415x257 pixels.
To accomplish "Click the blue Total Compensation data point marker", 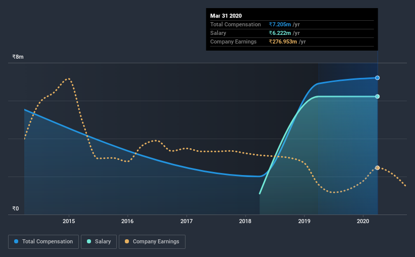I will (378, 78).
